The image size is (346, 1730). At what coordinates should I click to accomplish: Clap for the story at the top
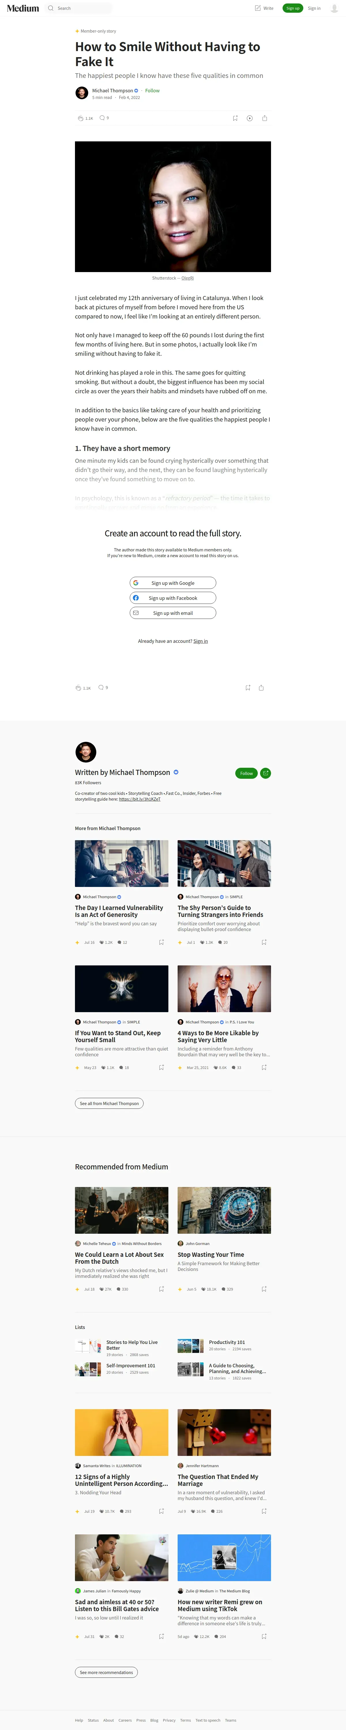80,118
